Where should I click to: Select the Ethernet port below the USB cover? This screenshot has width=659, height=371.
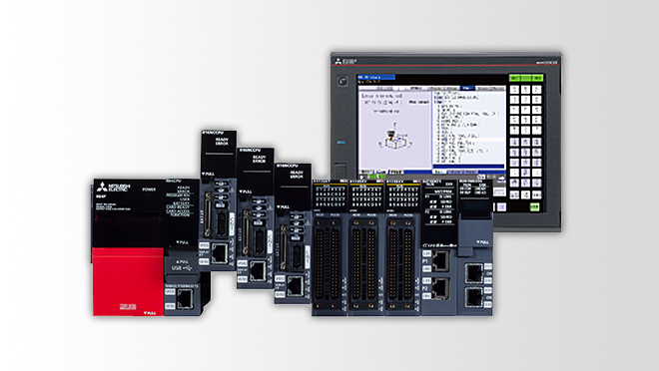[186, 299]
